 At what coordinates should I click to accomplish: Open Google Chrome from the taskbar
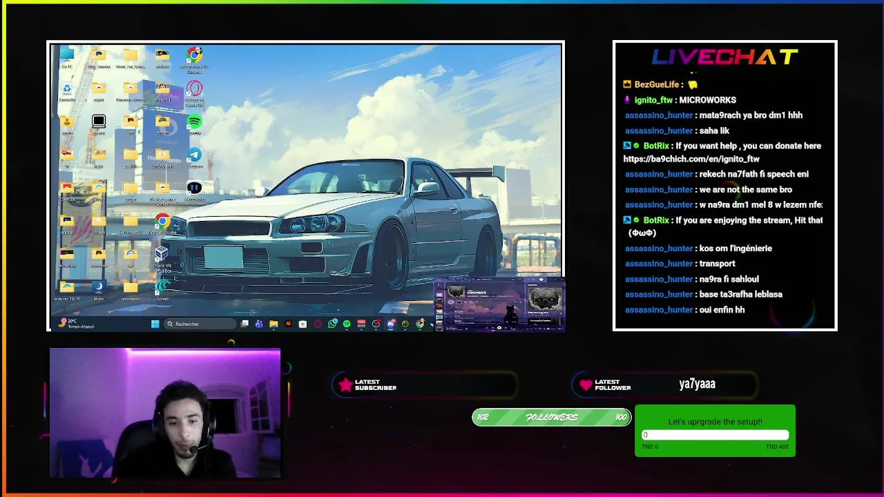click(x=420, y=324)
